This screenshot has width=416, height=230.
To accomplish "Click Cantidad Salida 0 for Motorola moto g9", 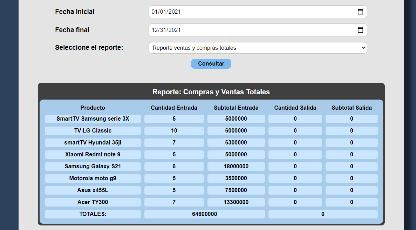I will (x=295, y=178).
